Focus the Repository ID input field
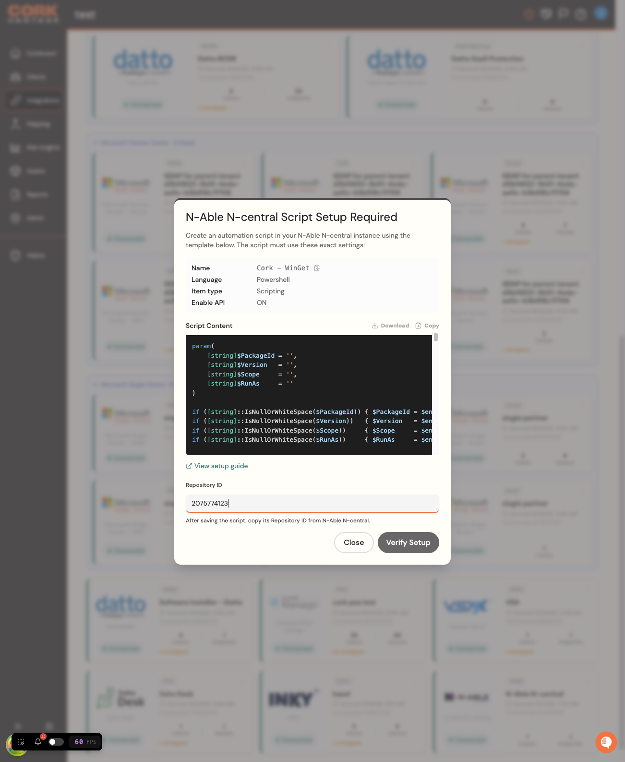 tap(312, 503)
